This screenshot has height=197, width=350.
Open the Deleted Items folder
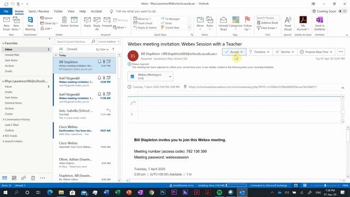point(13,103)
